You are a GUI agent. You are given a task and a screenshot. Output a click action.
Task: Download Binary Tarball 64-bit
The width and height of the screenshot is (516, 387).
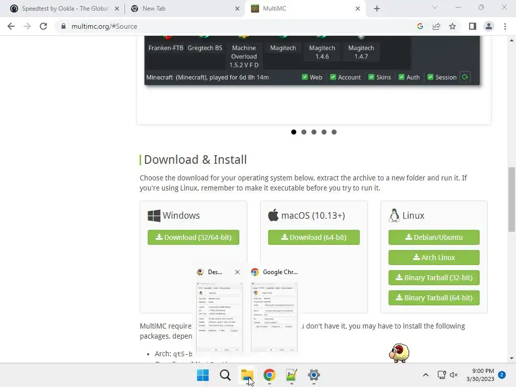coord(434,297)
